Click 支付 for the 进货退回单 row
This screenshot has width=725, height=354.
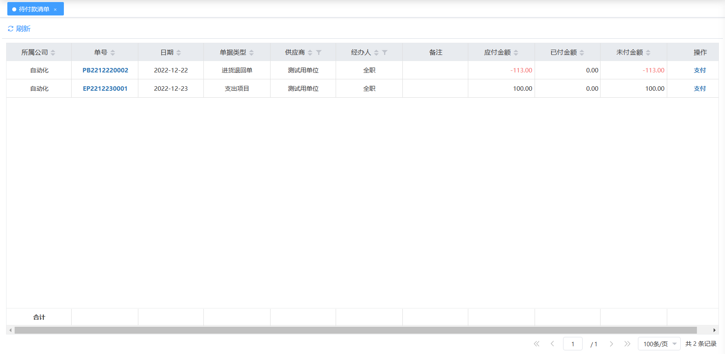pos(700,70)
